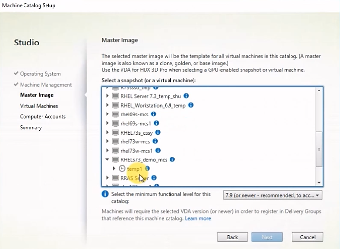Expand the RHEL Server 7.3_temp_shu node

[108, 96]
